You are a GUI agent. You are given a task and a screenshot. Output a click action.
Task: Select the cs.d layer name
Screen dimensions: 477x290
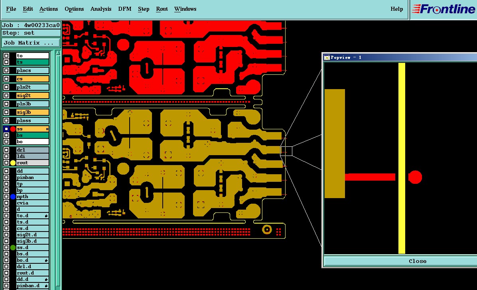pos(33,229)
